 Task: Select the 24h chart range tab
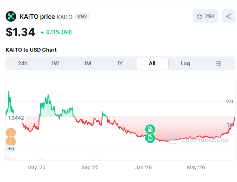pos(23,63)
